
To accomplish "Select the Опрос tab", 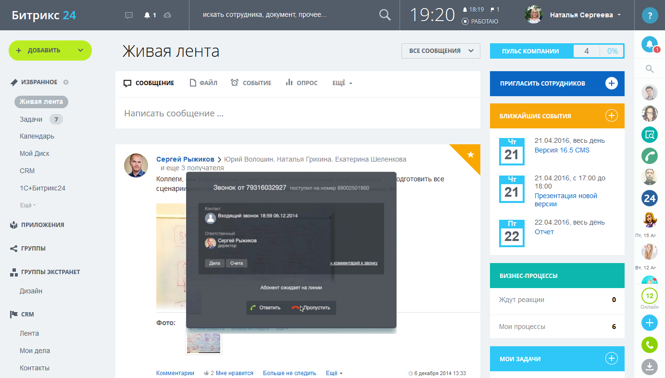I will point(301,83).
